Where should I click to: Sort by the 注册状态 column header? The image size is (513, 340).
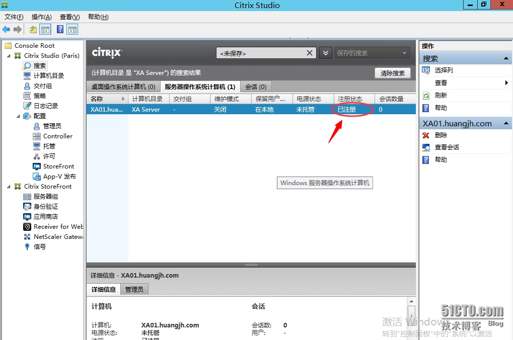354,99
